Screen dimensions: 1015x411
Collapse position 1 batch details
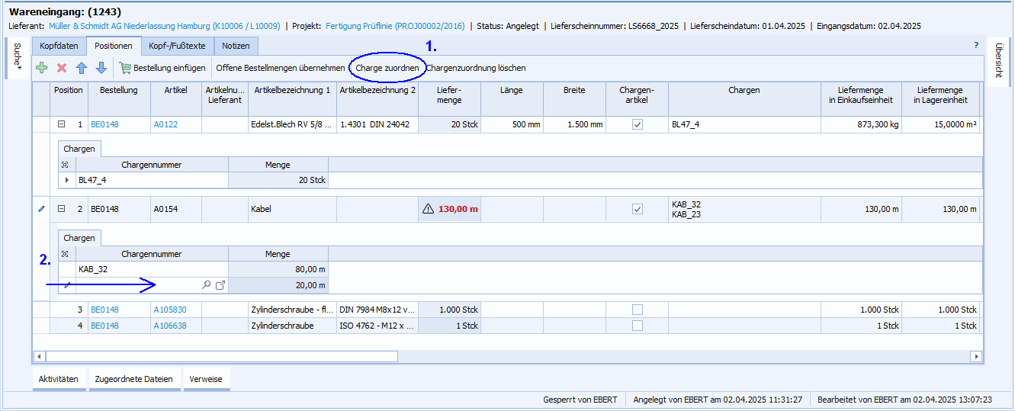[62, 124]
